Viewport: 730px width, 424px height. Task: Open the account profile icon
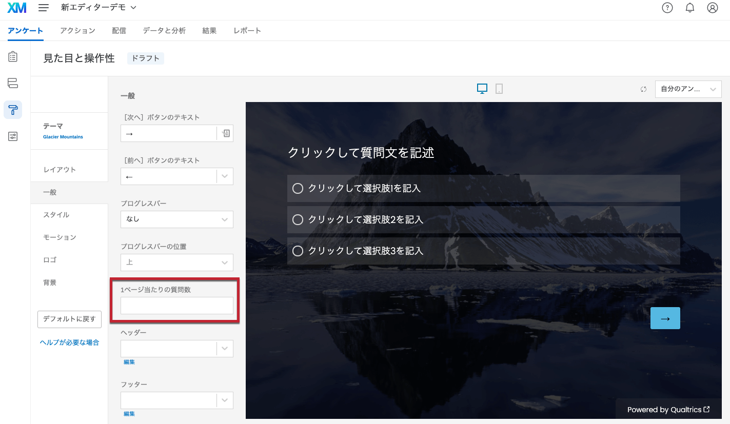click(712, 8)
